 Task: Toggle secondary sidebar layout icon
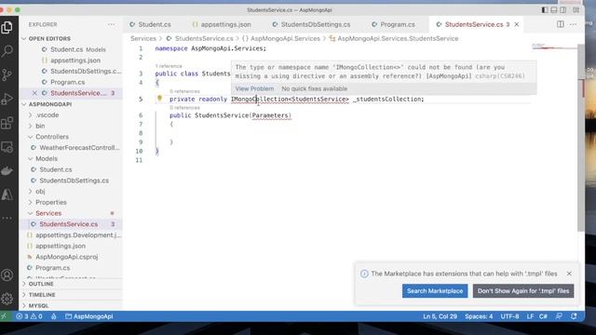562,10
